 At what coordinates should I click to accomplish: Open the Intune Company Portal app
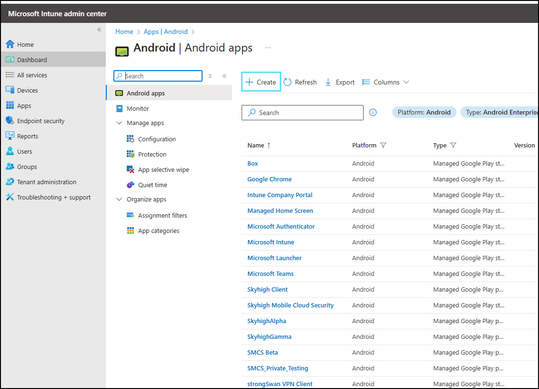(280, 195)
